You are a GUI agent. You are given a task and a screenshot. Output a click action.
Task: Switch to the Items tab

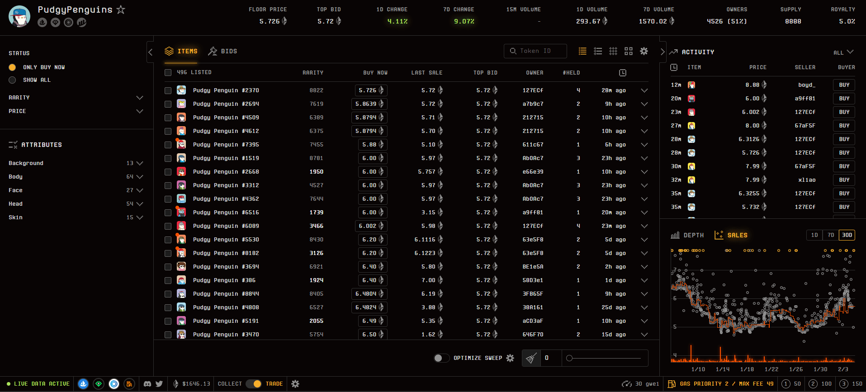181,51
